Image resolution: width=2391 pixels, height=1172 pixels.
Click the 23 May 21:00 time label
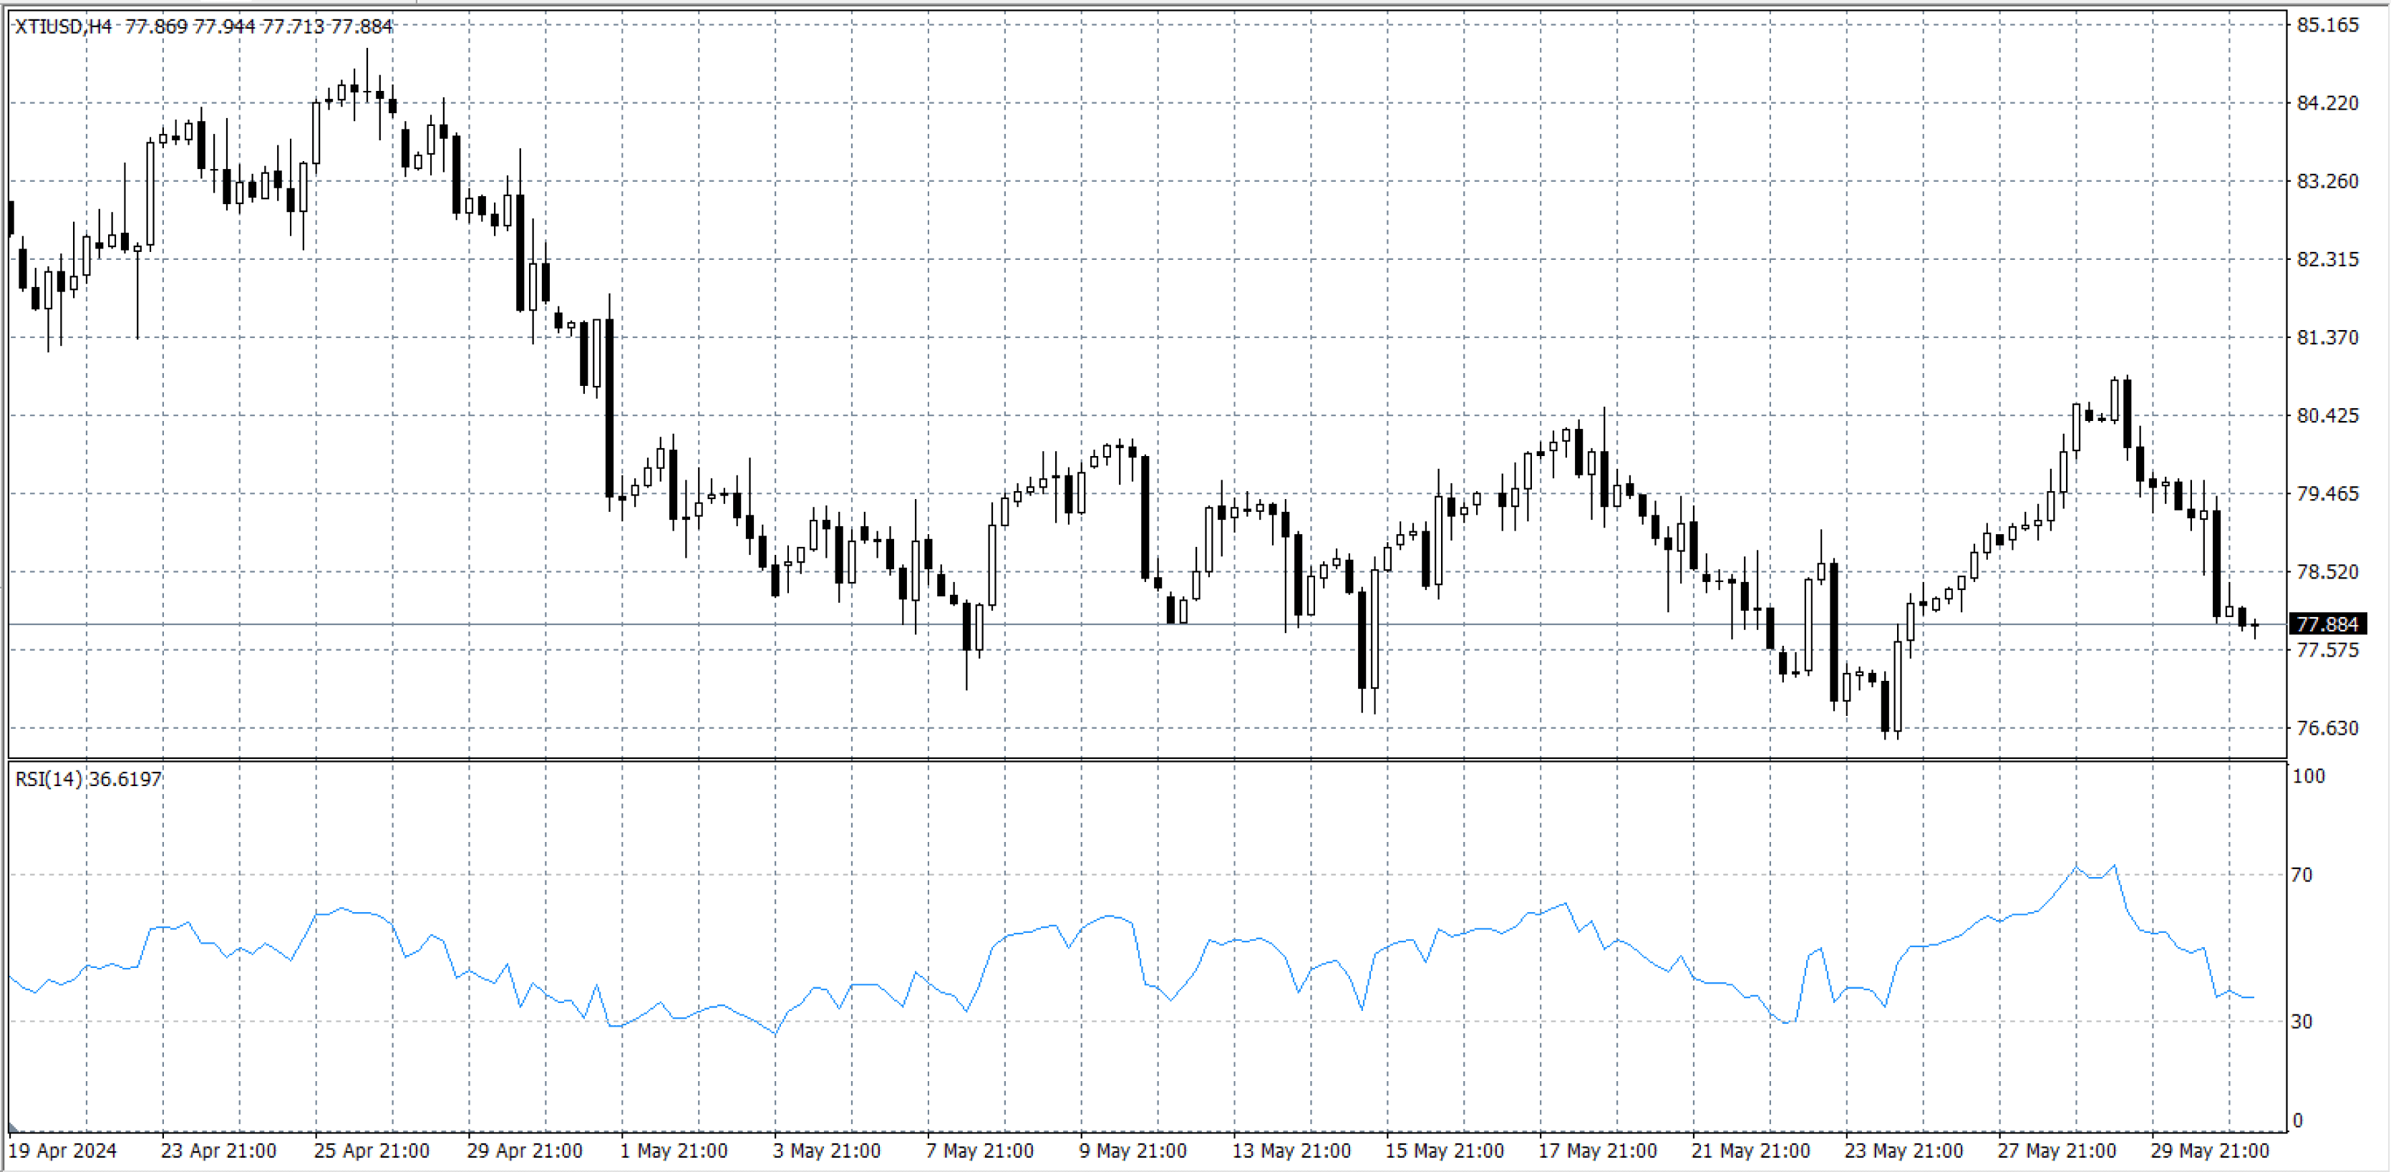1903,1151
